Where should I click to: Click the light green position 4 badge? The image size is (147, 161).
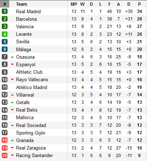5,34
